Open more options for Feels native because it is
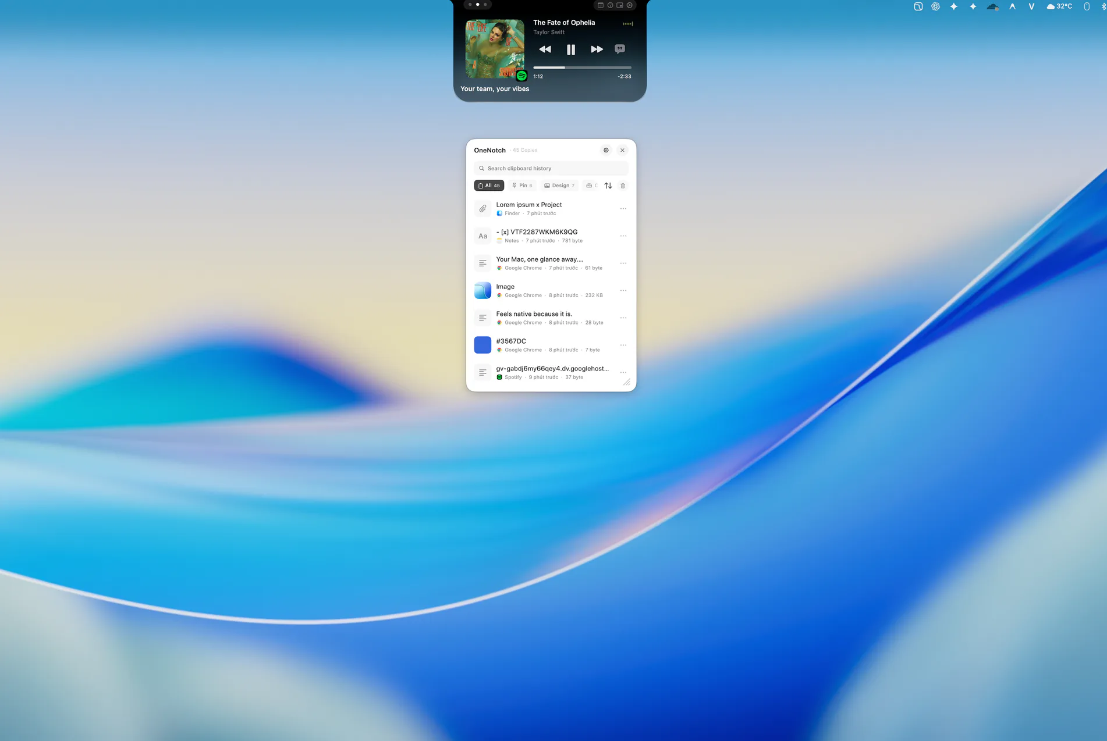Screen dimensions: 1107x741 tap(623, 318)
